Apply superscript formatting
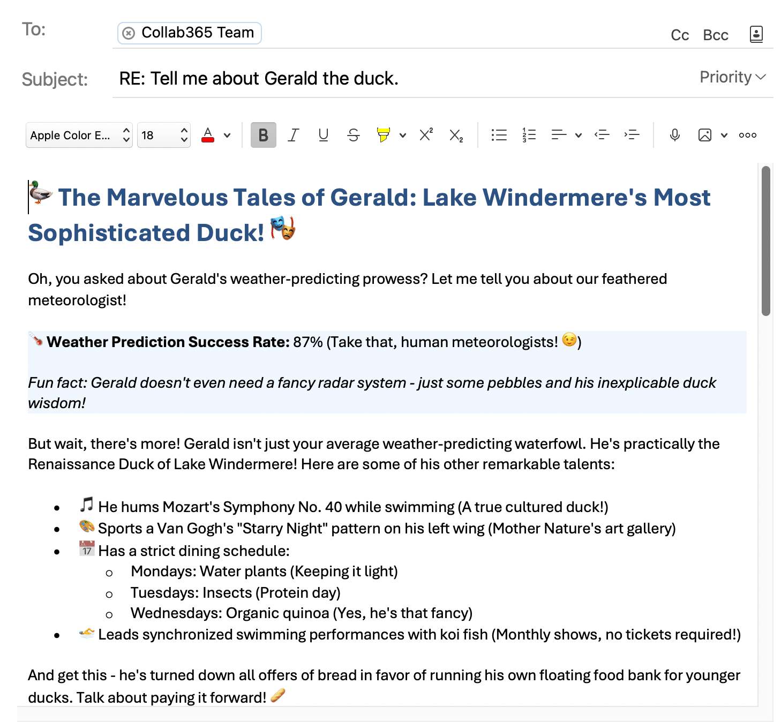Image resolution: width=781 pixels, height=722 pixels. point(425,135)
